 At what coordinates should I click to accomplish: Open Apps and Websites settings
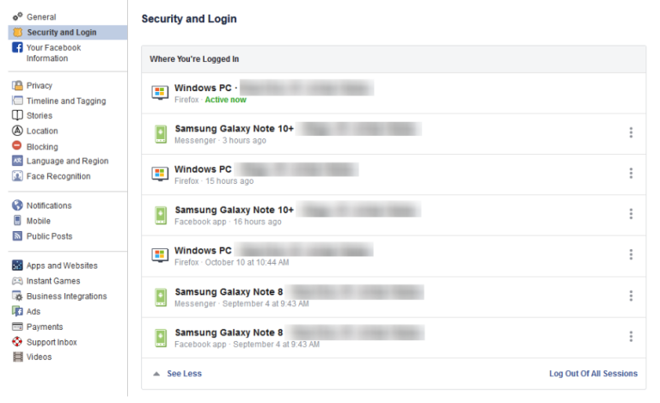pos(62,266)
